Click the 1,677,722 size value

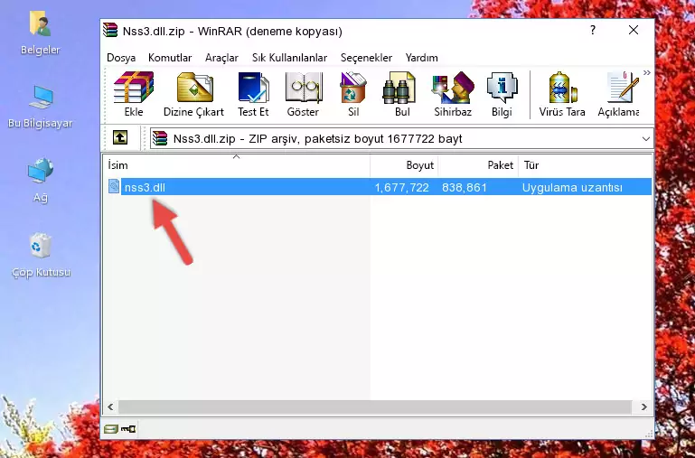tap(401, 187)
